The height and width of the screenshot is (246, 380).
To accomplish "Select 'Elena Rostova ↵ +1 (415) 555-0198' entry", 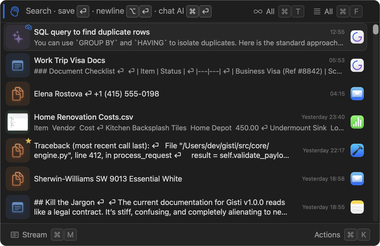I will (97, 94).
